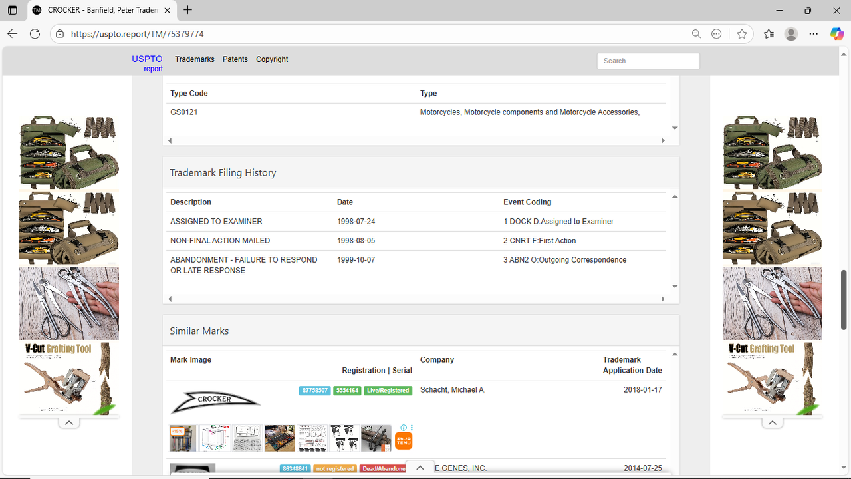Image resolution: width=851 pixels, height=479 pixels.
Task: Collapse right ad panel with chevron
Action: 773,422
